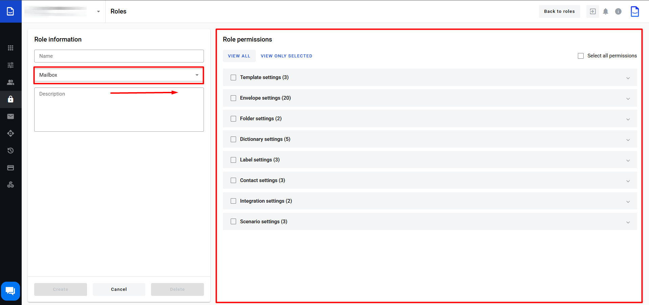Click the chat support bubble icon
Image resolution: width=649 pixels, height=305 pixels.
click(x=11, y=291)
